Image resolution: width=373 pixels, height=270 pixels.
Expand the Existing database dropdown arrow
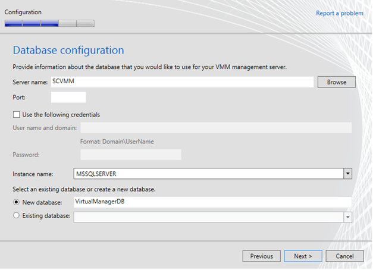click(x=347, y=217)
